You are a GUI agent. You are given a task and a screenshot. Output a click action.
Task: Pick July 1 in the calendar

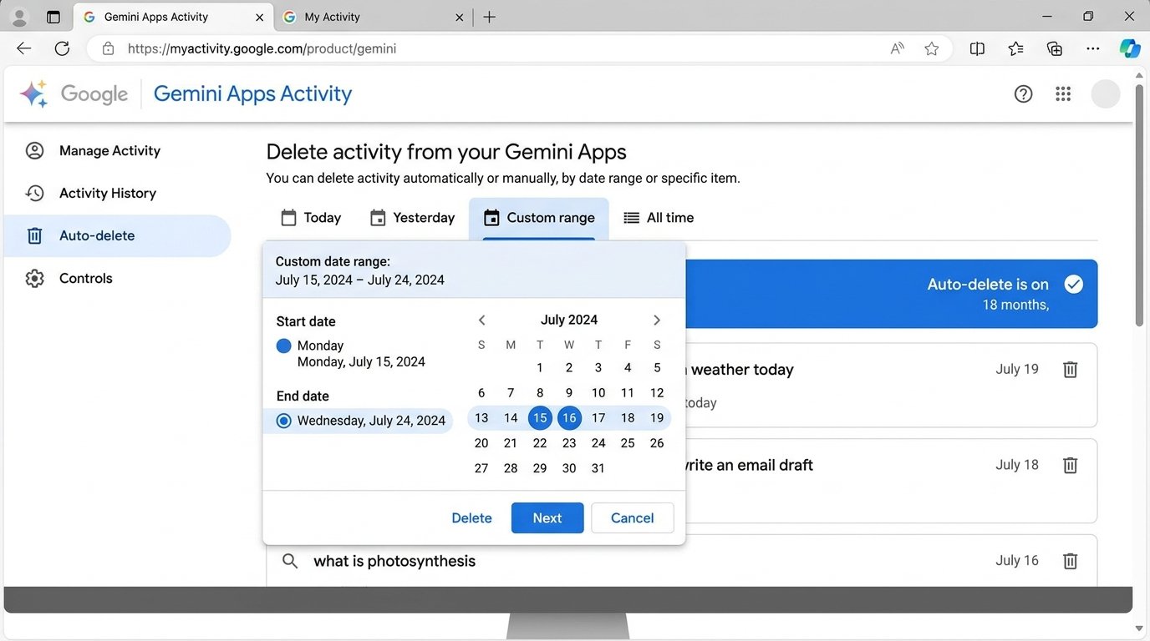[540, 368]
